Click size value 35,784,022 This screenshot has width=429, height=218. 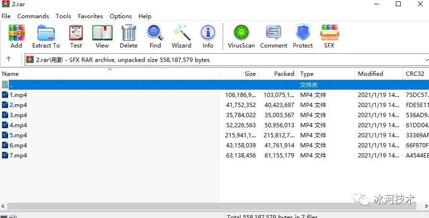[x=241, y=115]
